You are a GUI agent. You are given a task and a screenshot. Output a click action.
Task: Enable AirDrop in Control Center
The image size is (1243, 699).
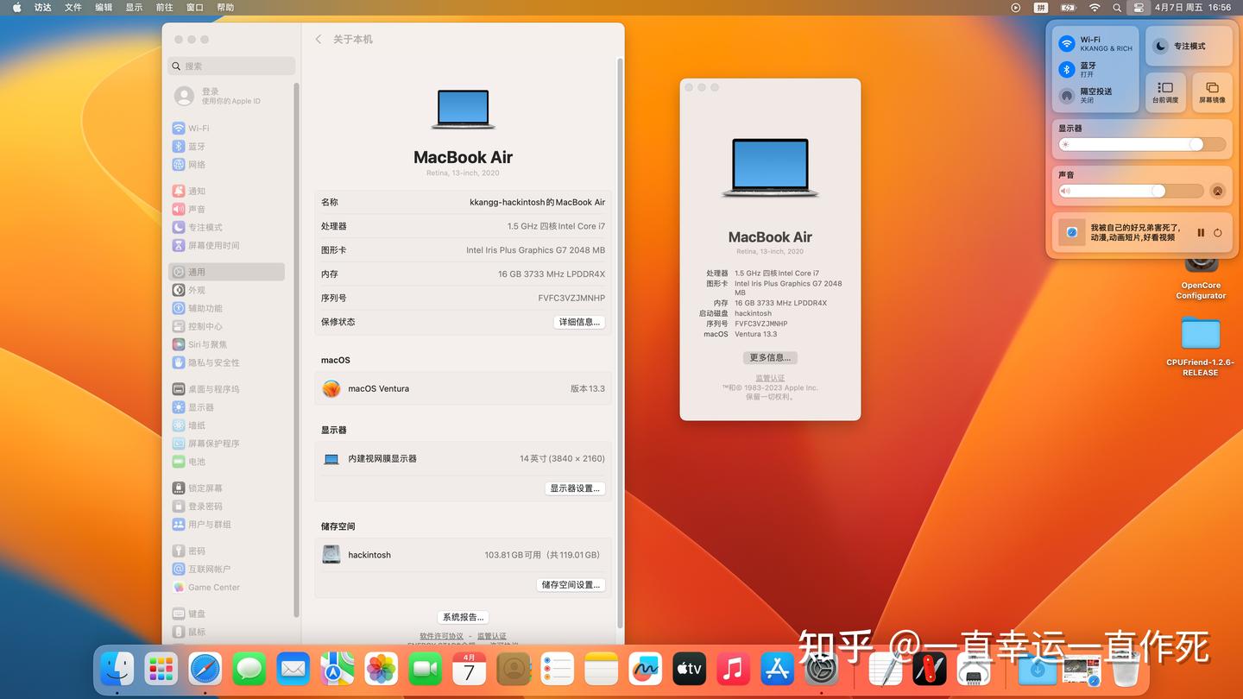point(1067,94)
